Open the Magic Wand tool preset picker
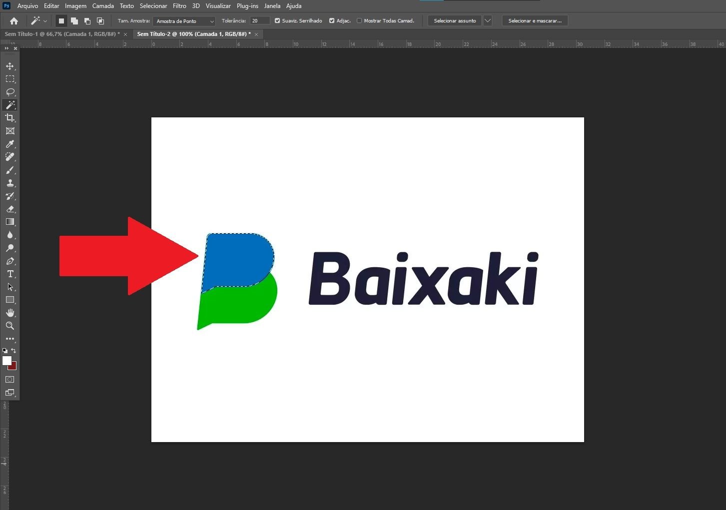 [39, 21]
